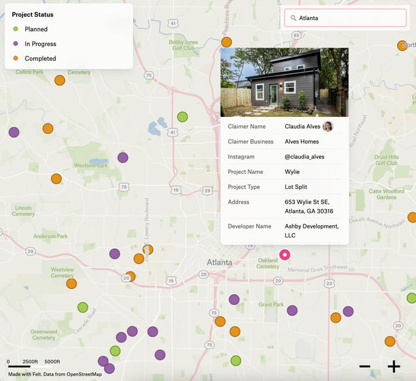Select the pink highlighted marker near Oakland Cemetery
This screenshot has width=416, height=381.
pyautogui.click(x=284, y=255)
